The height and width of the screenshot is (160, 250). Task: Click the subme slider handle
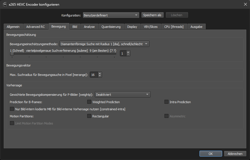[12, 54]
